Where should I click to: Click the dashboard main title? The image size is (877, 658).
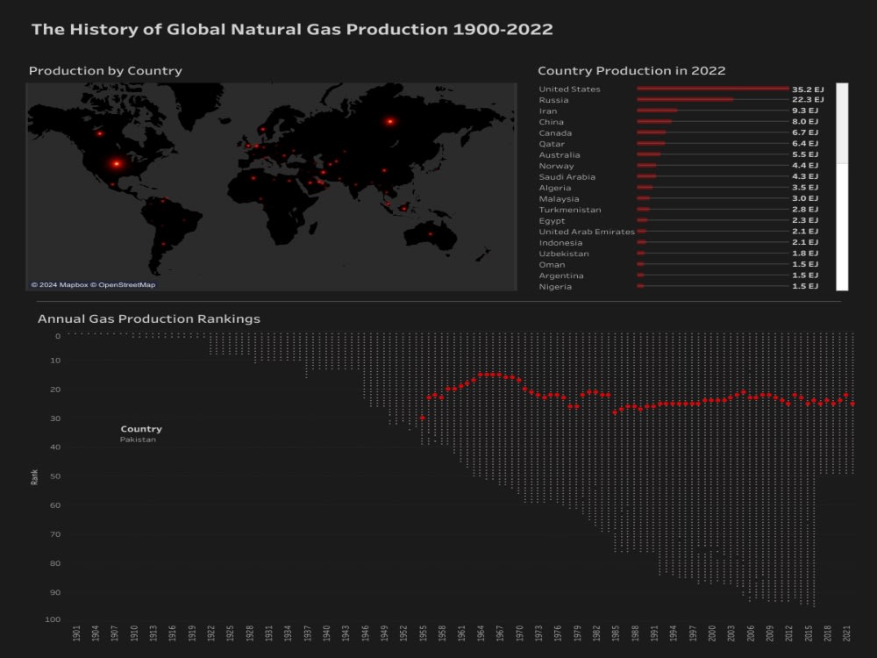(x=292, y=29)
